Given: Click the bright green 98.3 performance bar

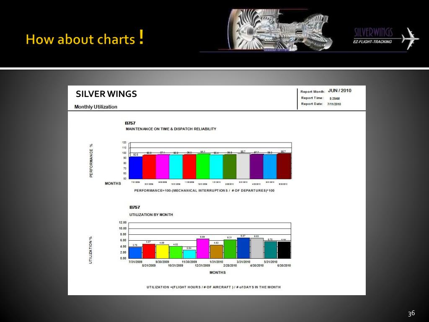Looking at the screenshot, I should tap(203, 166).
